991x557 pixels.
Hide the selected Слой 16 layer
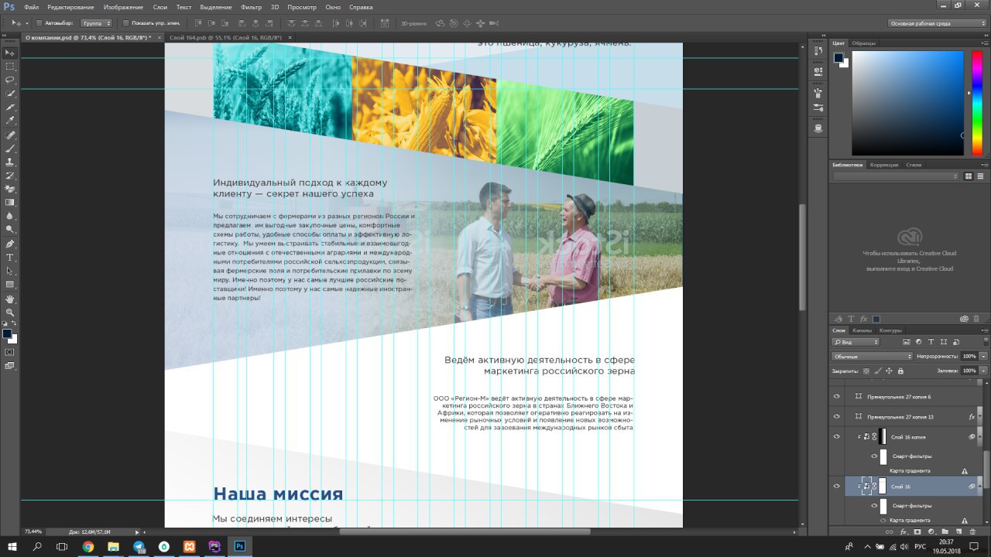[x=836, y=486]
